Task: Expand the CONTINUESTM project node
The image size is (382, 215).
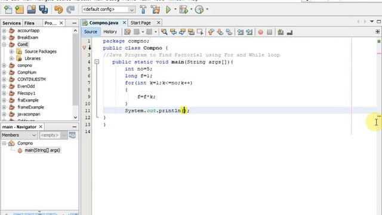Action: click(x=4, y=79)
